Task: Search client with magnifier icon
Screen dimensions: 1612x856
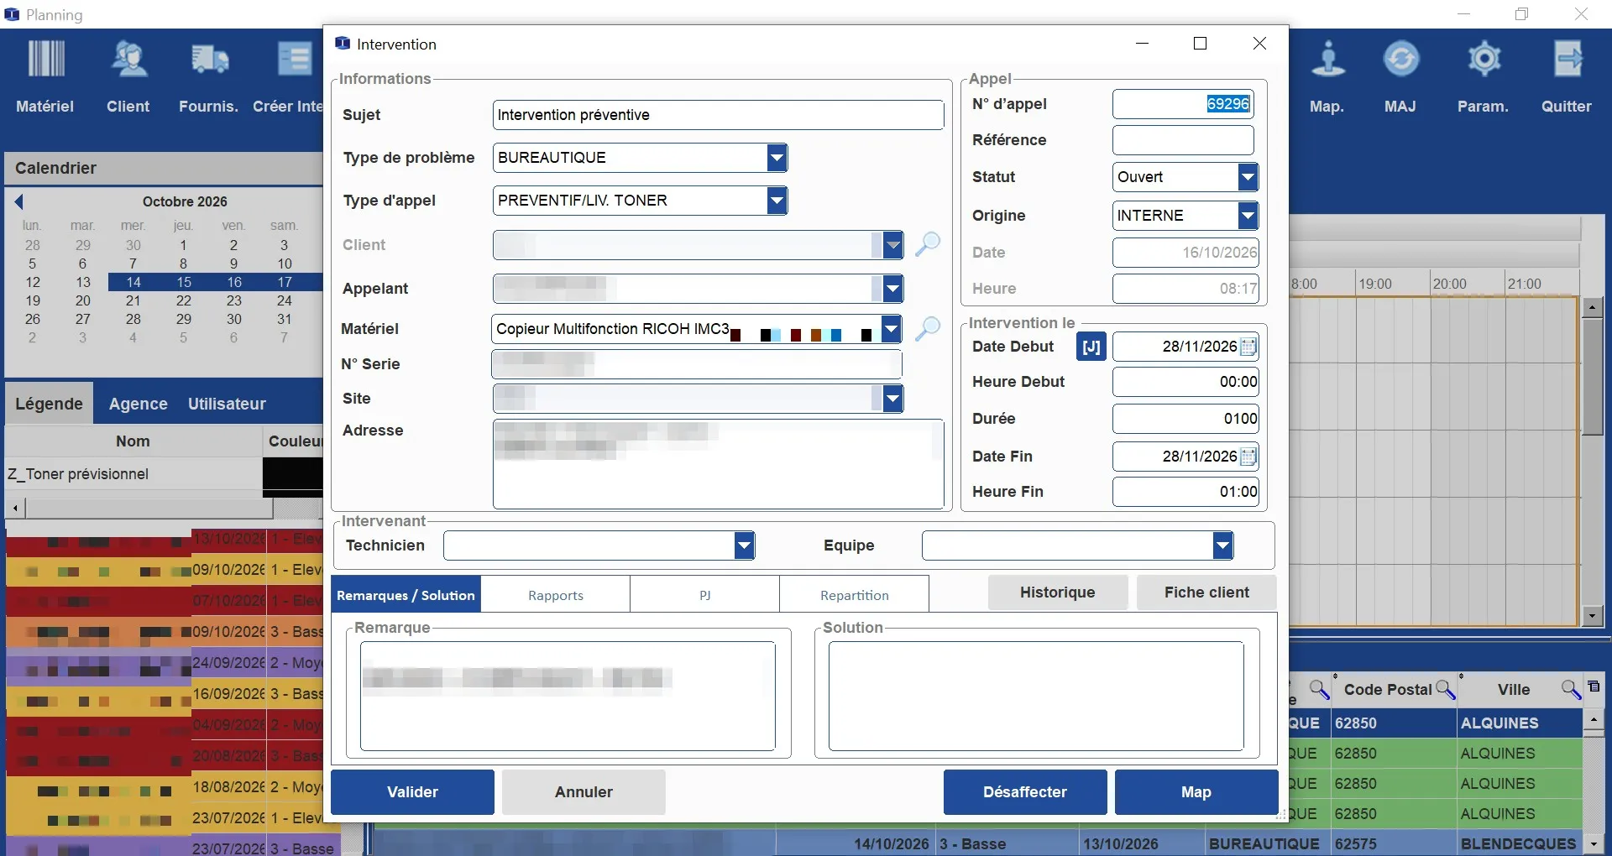Action: 928,244
